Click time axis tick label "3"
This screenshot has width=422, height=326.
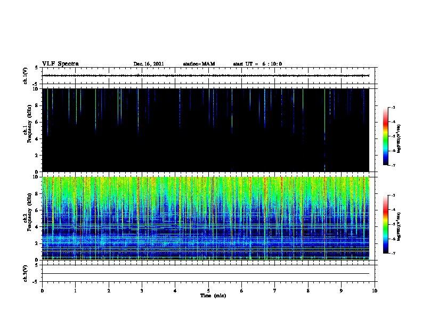[x=142, y=291]
